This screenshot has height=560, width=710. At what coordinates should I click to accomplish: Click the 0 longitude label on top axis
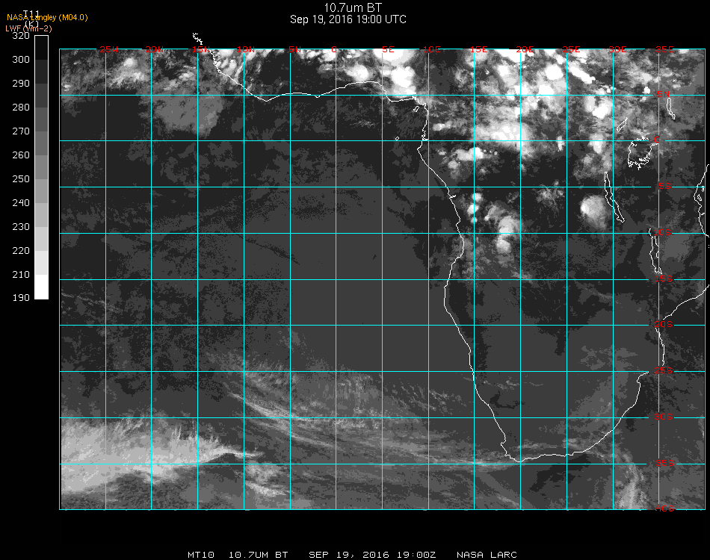tap(334, 49)
